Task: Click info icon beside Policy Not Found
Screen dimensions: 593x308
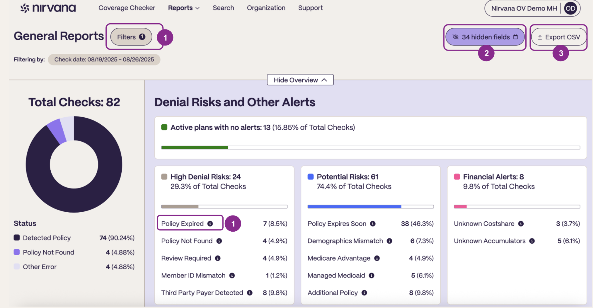Action: pyautogui.click(x=219, y=241)
